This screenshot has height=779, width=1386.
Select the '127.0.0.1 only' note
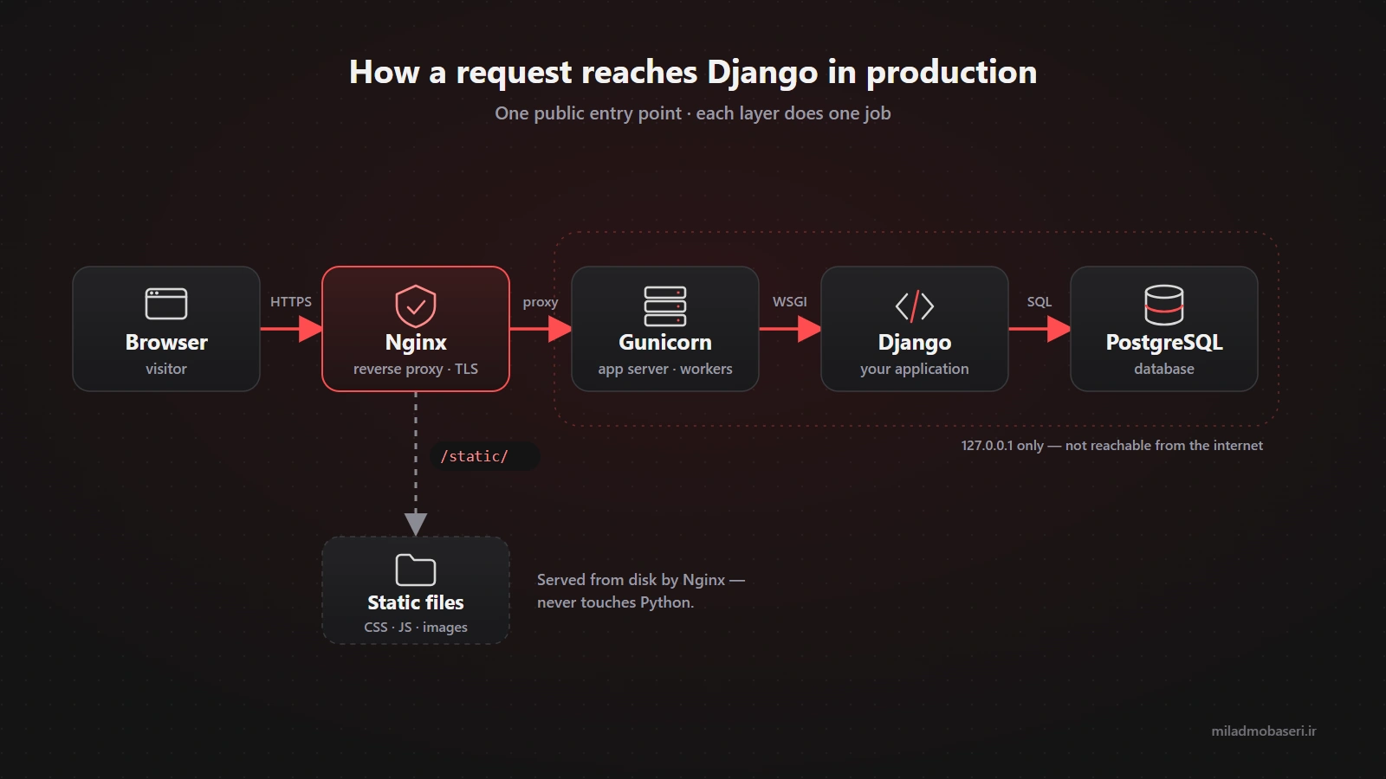tap(1002, 446)
